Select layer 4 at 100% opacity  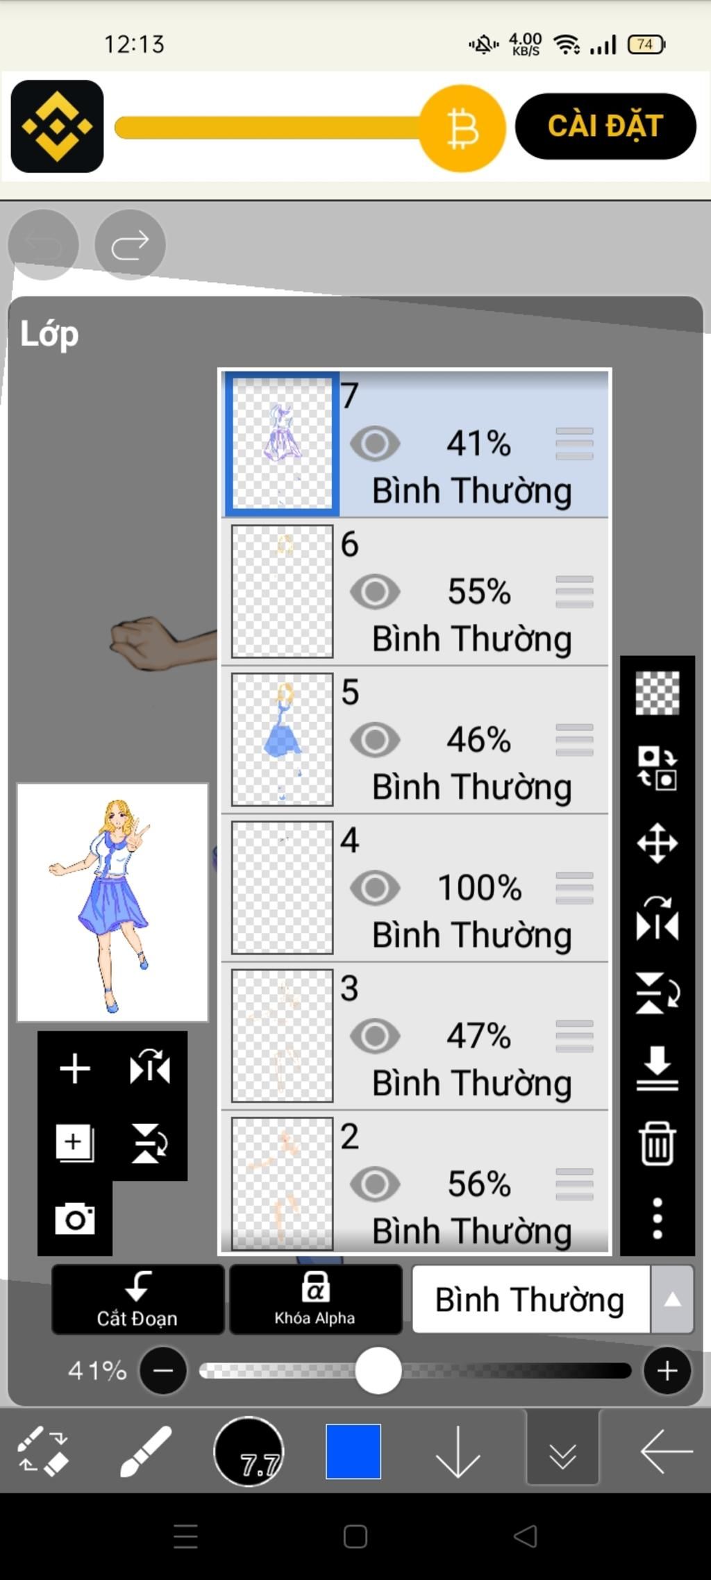[x=415, y=888]
